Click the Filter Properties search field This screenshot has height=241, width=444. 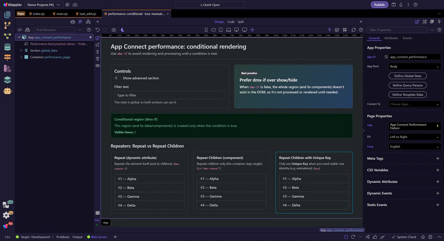396,30
